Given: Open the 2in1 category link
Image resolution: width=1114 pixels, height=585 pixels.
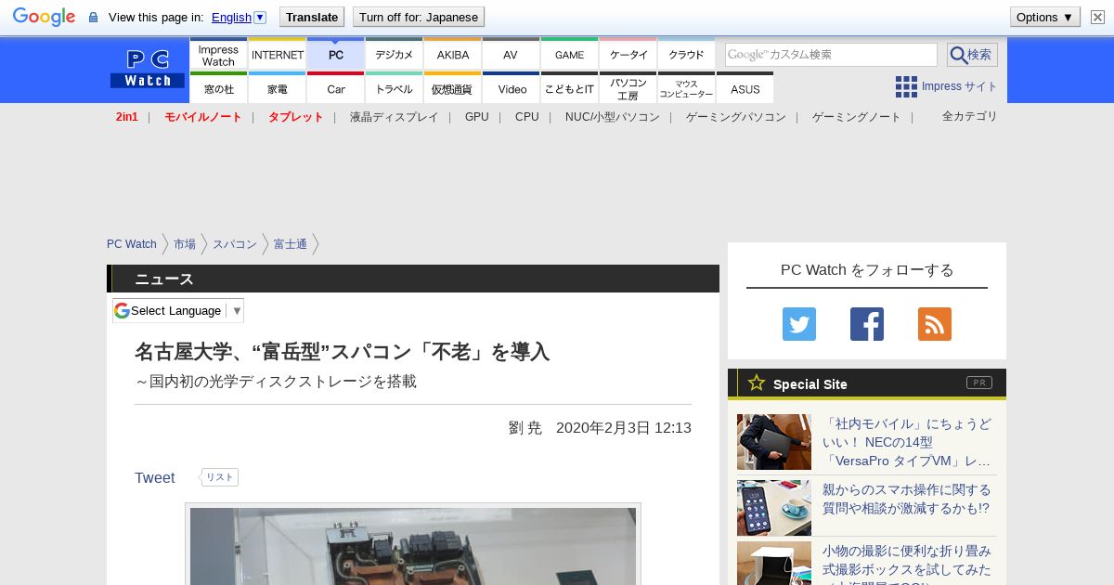Looking at the screenshot, I should [127, 117].
